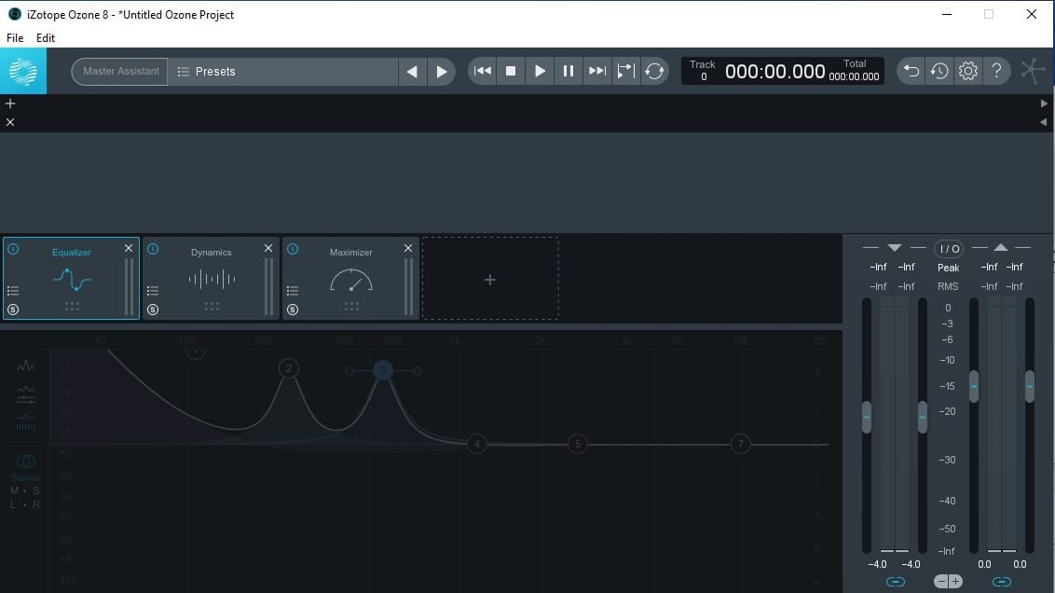Screen dimensions: 1055x593
Task: Start playback with the play button
Action: (540, 71)
